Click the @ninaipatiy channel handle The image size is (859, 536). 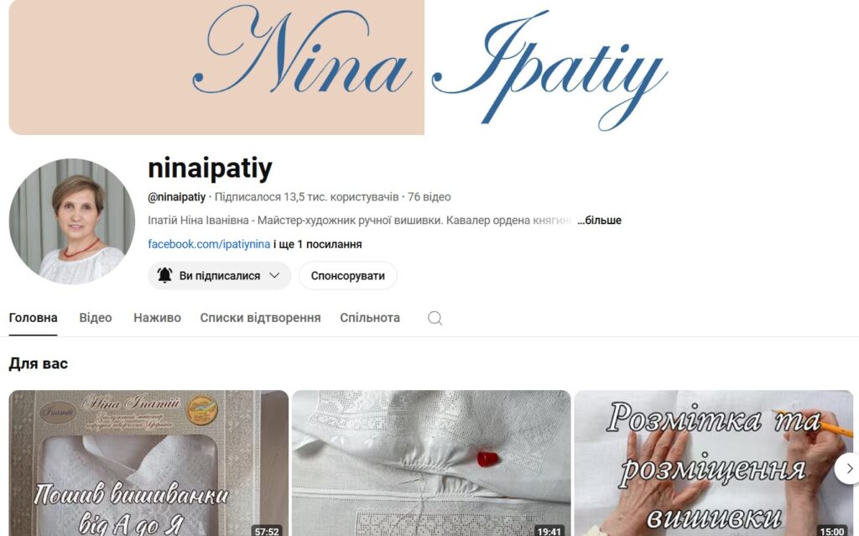176,197
